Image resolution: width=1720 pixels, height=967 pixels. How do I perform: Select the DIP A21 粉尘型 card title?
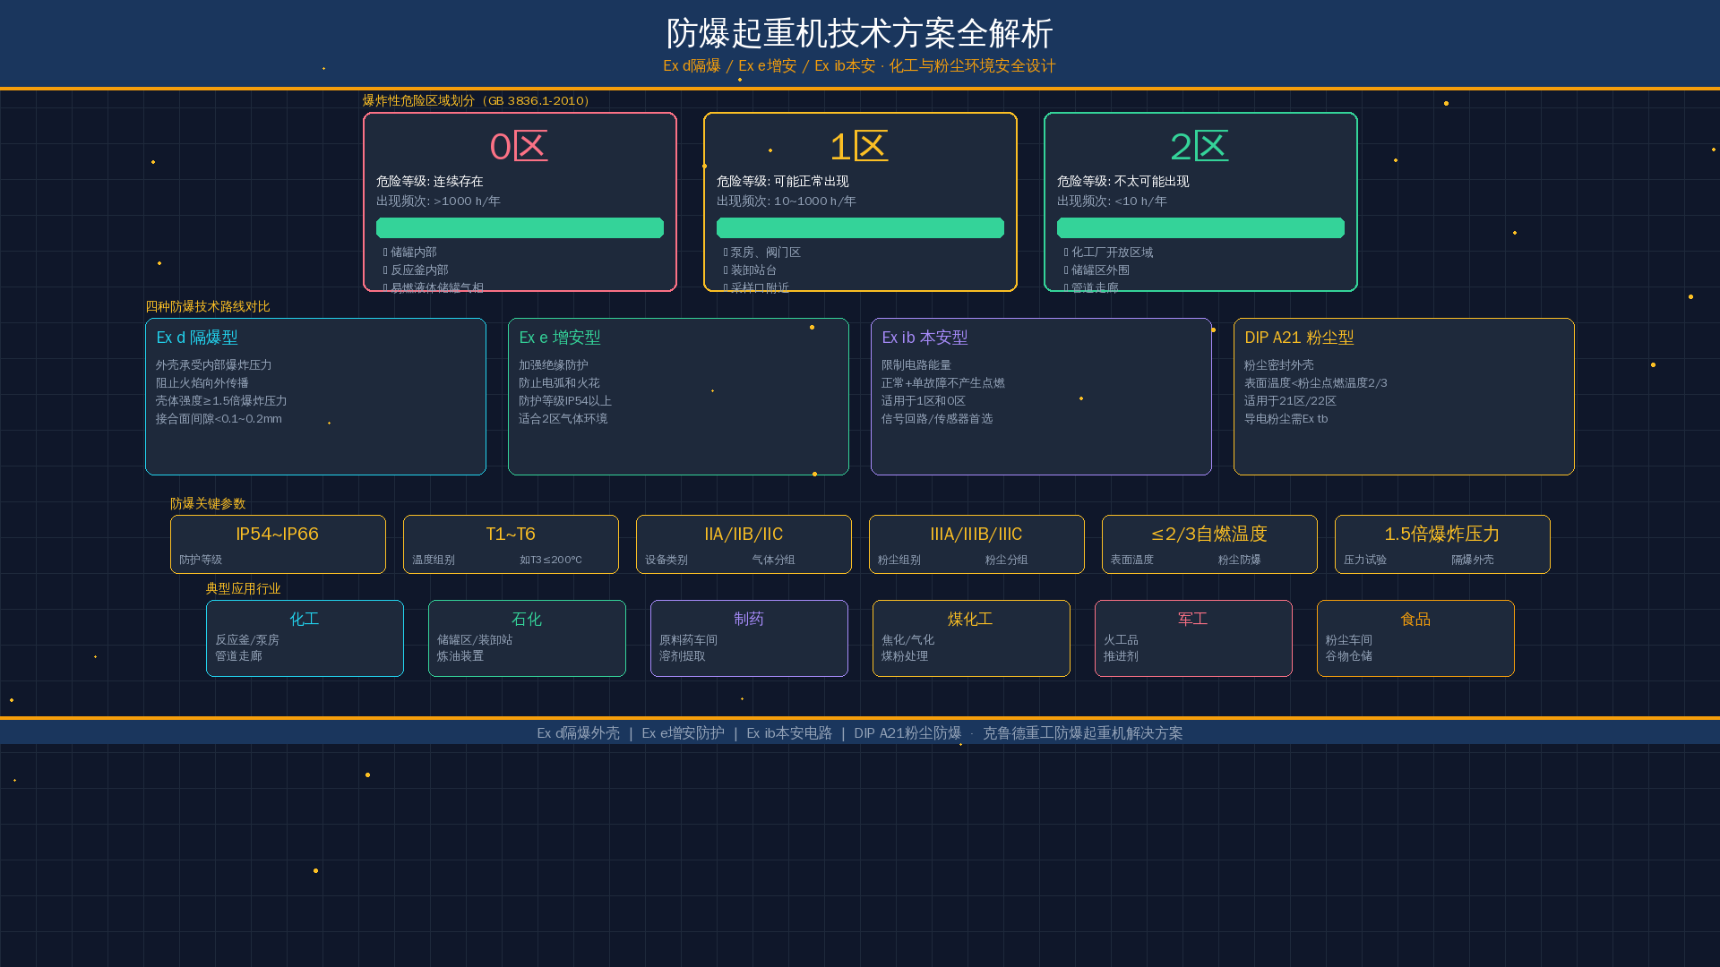1299,338
